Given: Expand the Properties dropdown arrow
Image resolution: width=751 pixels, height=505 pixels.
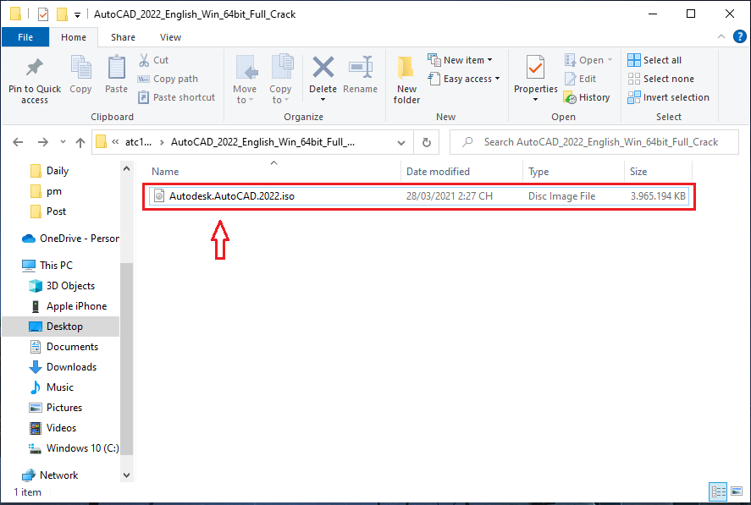Looking at the screenshot, I should pos(535,100).
